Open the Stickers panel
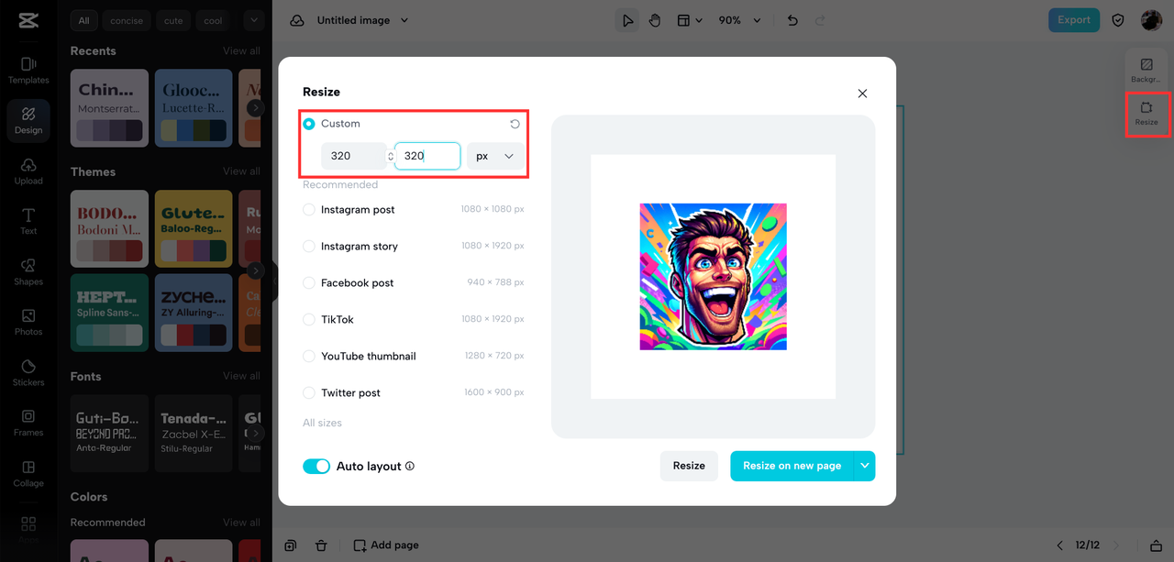This screenshot has height=562, width=1174. (28, 373)
